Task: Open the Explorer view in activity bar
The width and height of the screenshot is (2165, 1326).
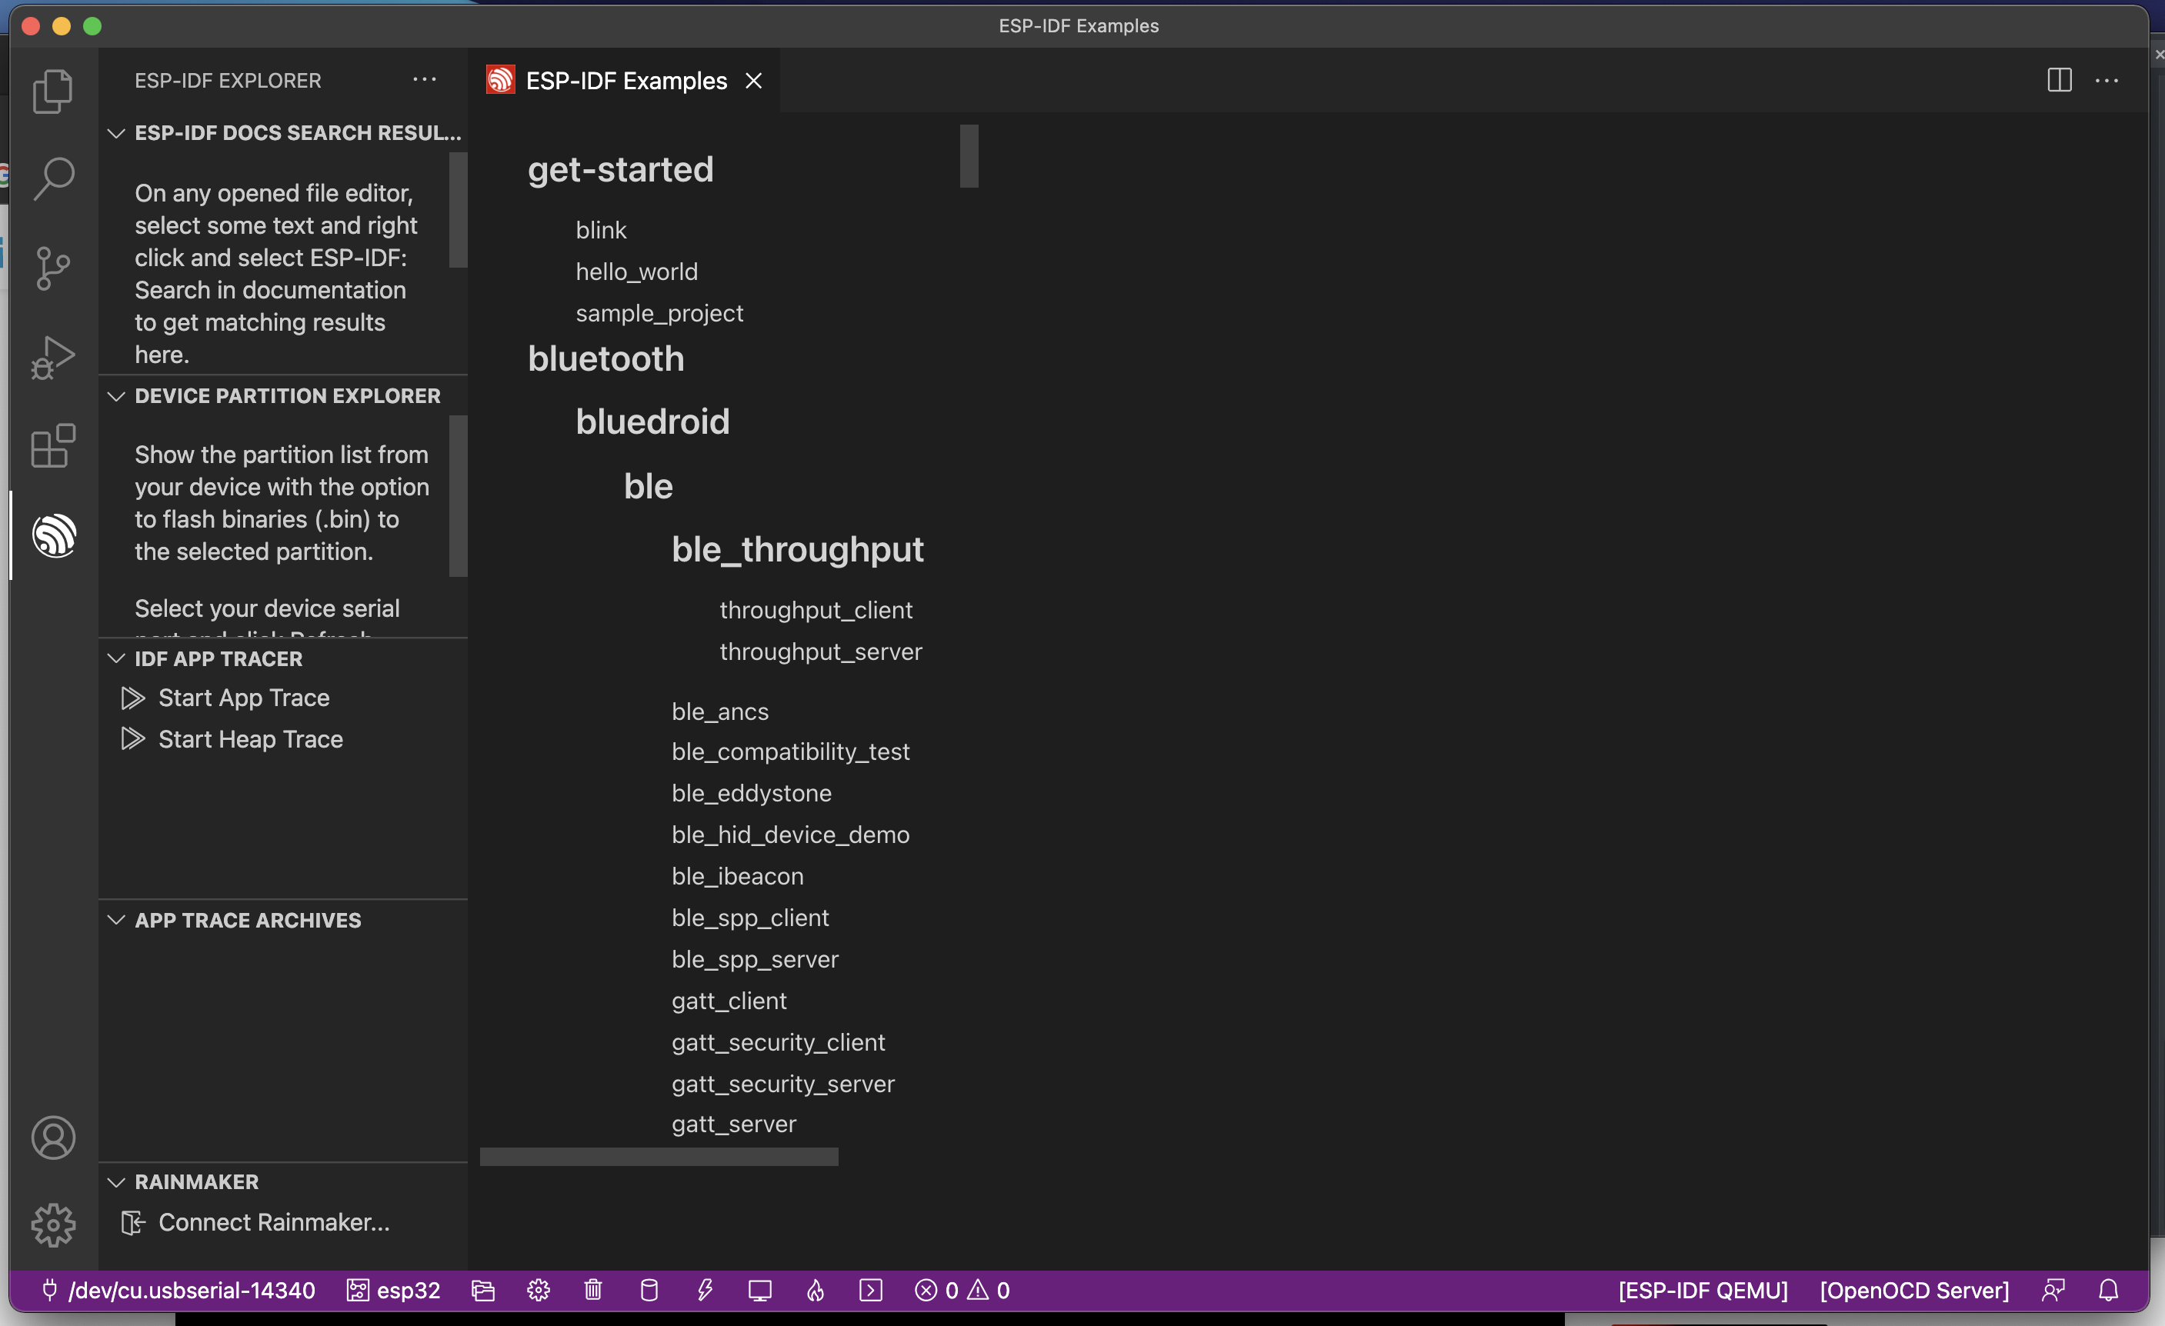Action: (x=53, y=92)
